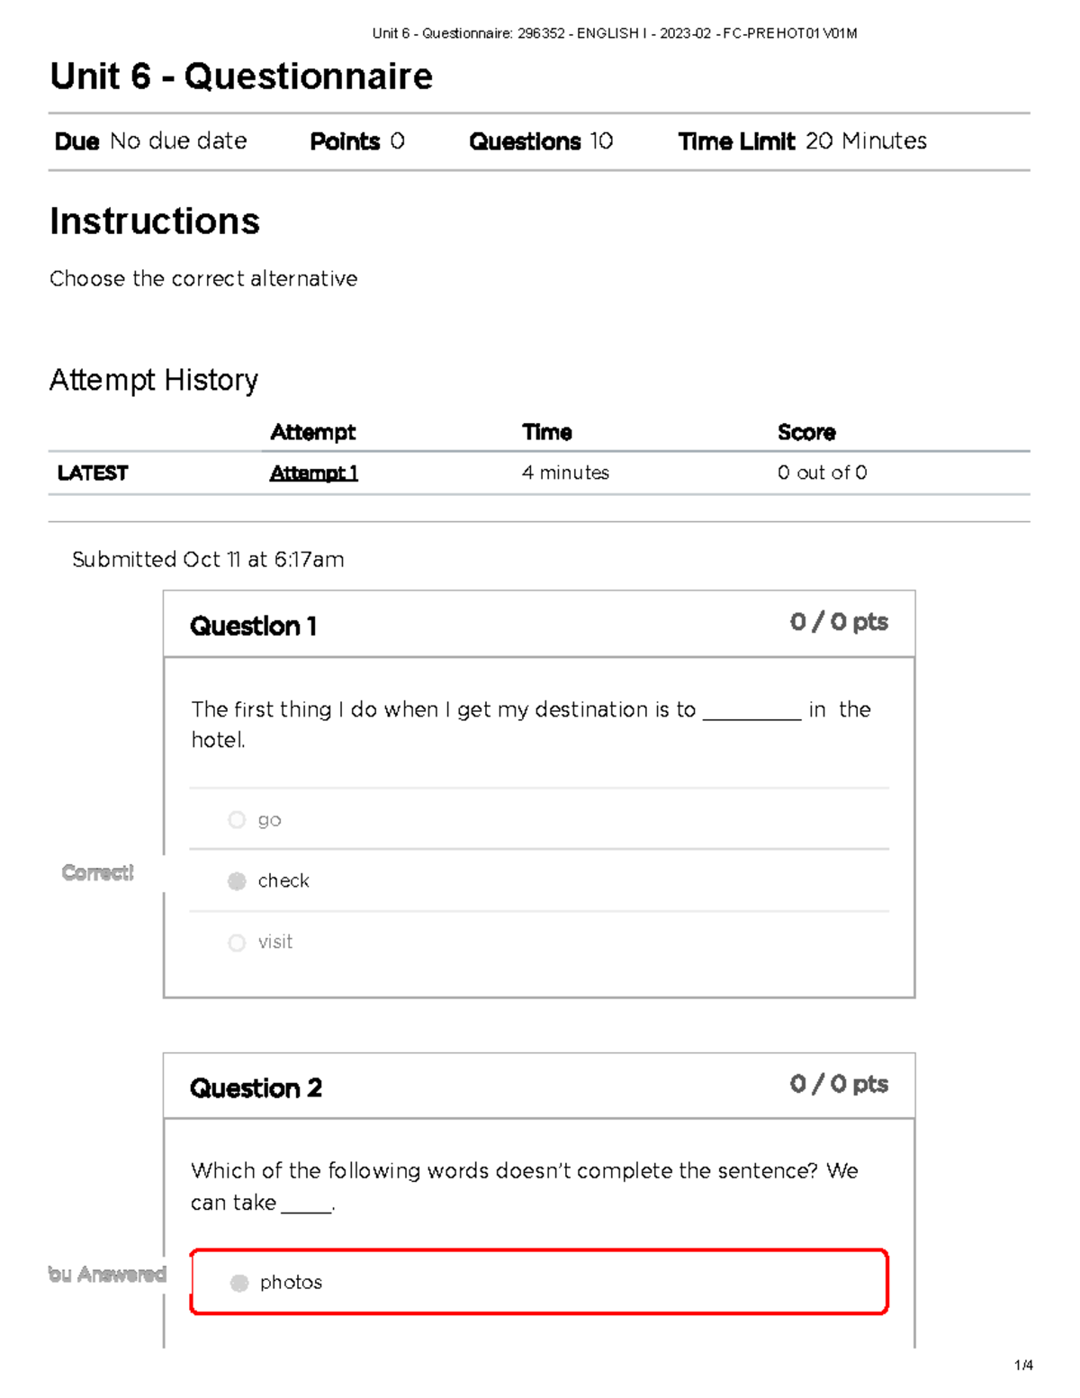Viewport: 1080px width, 1398px height.
Task: Click the "0 / 0 pts" score on Question 1
Action: tap(839, 621)
